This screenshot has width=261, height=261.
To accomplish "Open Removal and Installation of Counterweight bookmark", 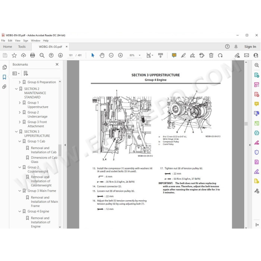I will [41, 181].
